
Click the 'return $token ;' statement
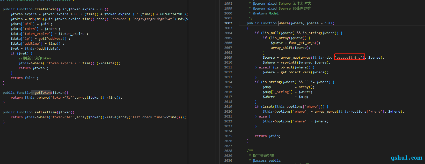point(34,68)
